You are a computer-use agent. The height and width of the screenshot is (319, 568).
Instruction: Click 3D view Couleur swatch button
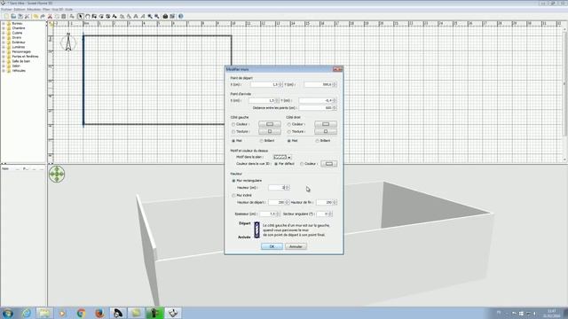pyautogui.click(x=328, y=164)
